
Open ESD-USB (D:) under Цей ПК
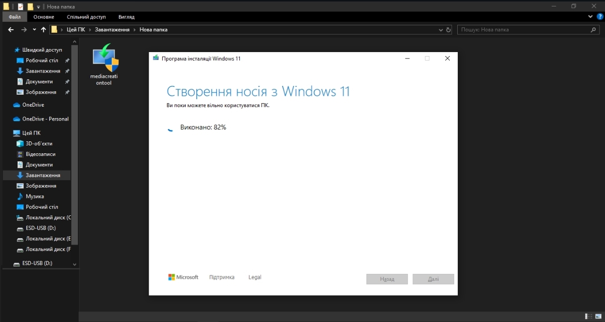tap(40, 228)
